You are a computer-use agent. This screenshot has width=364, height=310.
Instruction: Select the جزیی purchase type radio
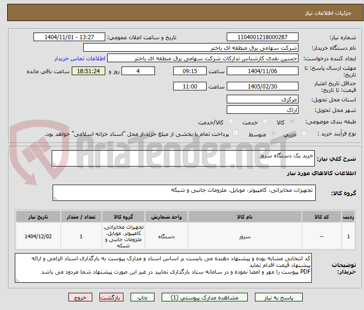tap(304, 133)
